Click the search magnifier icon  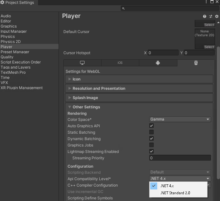coord(123,8)
